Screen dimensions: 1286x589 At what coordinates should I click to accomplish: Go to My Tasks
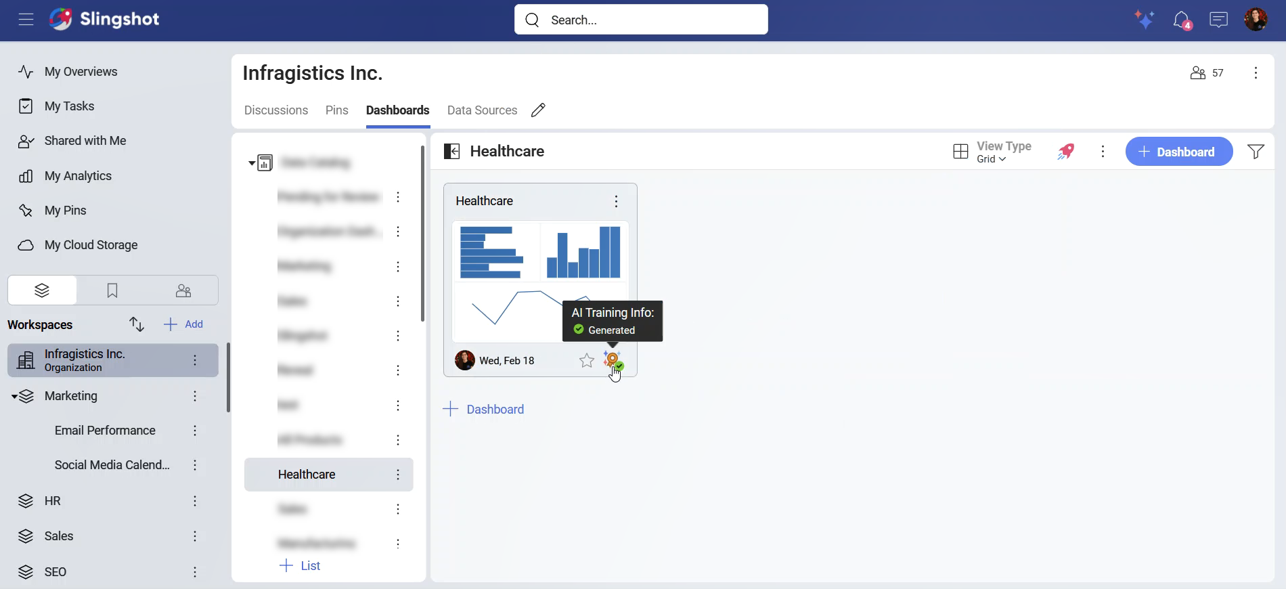[69, 106]
